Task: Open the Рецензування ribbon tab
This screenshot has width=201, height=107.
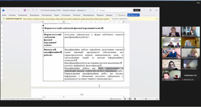Action: pos(88,15)
